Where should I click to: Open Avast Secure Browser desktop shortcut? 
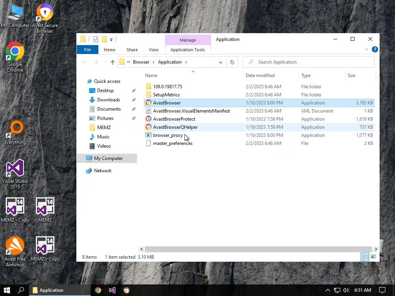[x=45, y=18]
